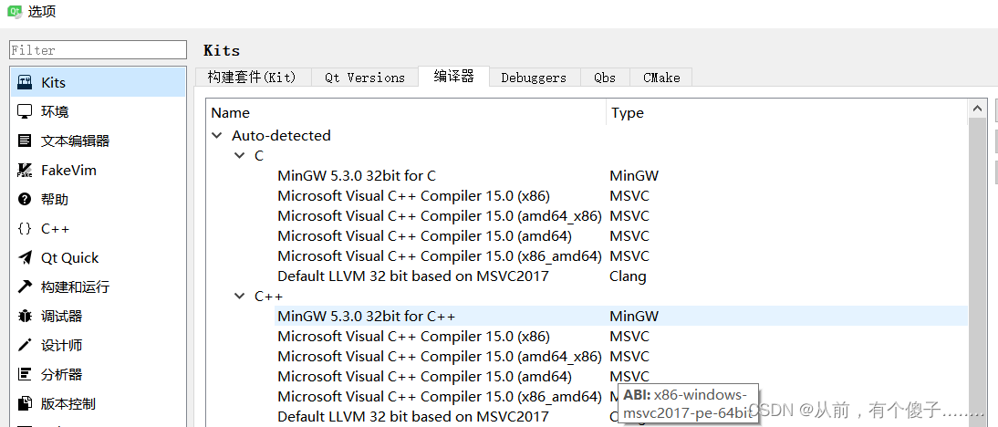Collapse the C compilers group
This screenshot has width=998, height=427.
pyautogui.click(x=239, y=155)
